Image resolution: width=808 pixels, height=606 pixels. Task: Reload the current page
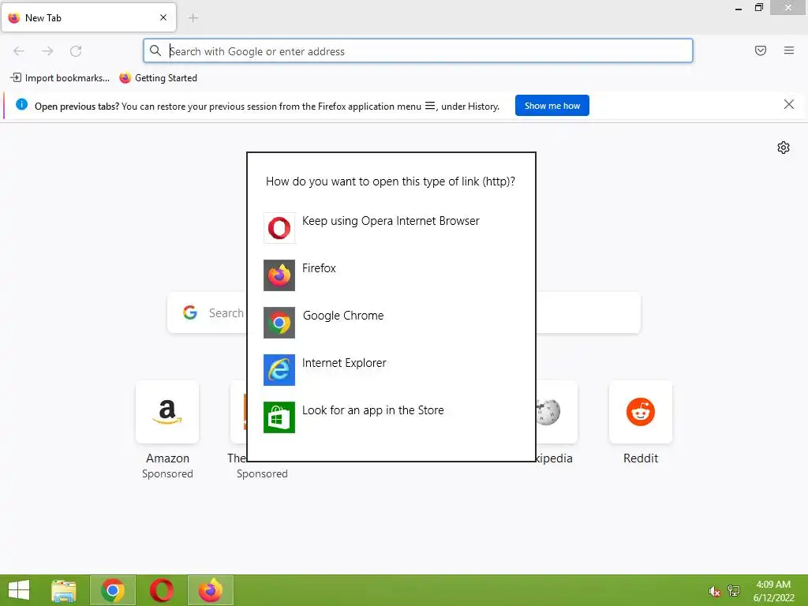pos(76,51)
